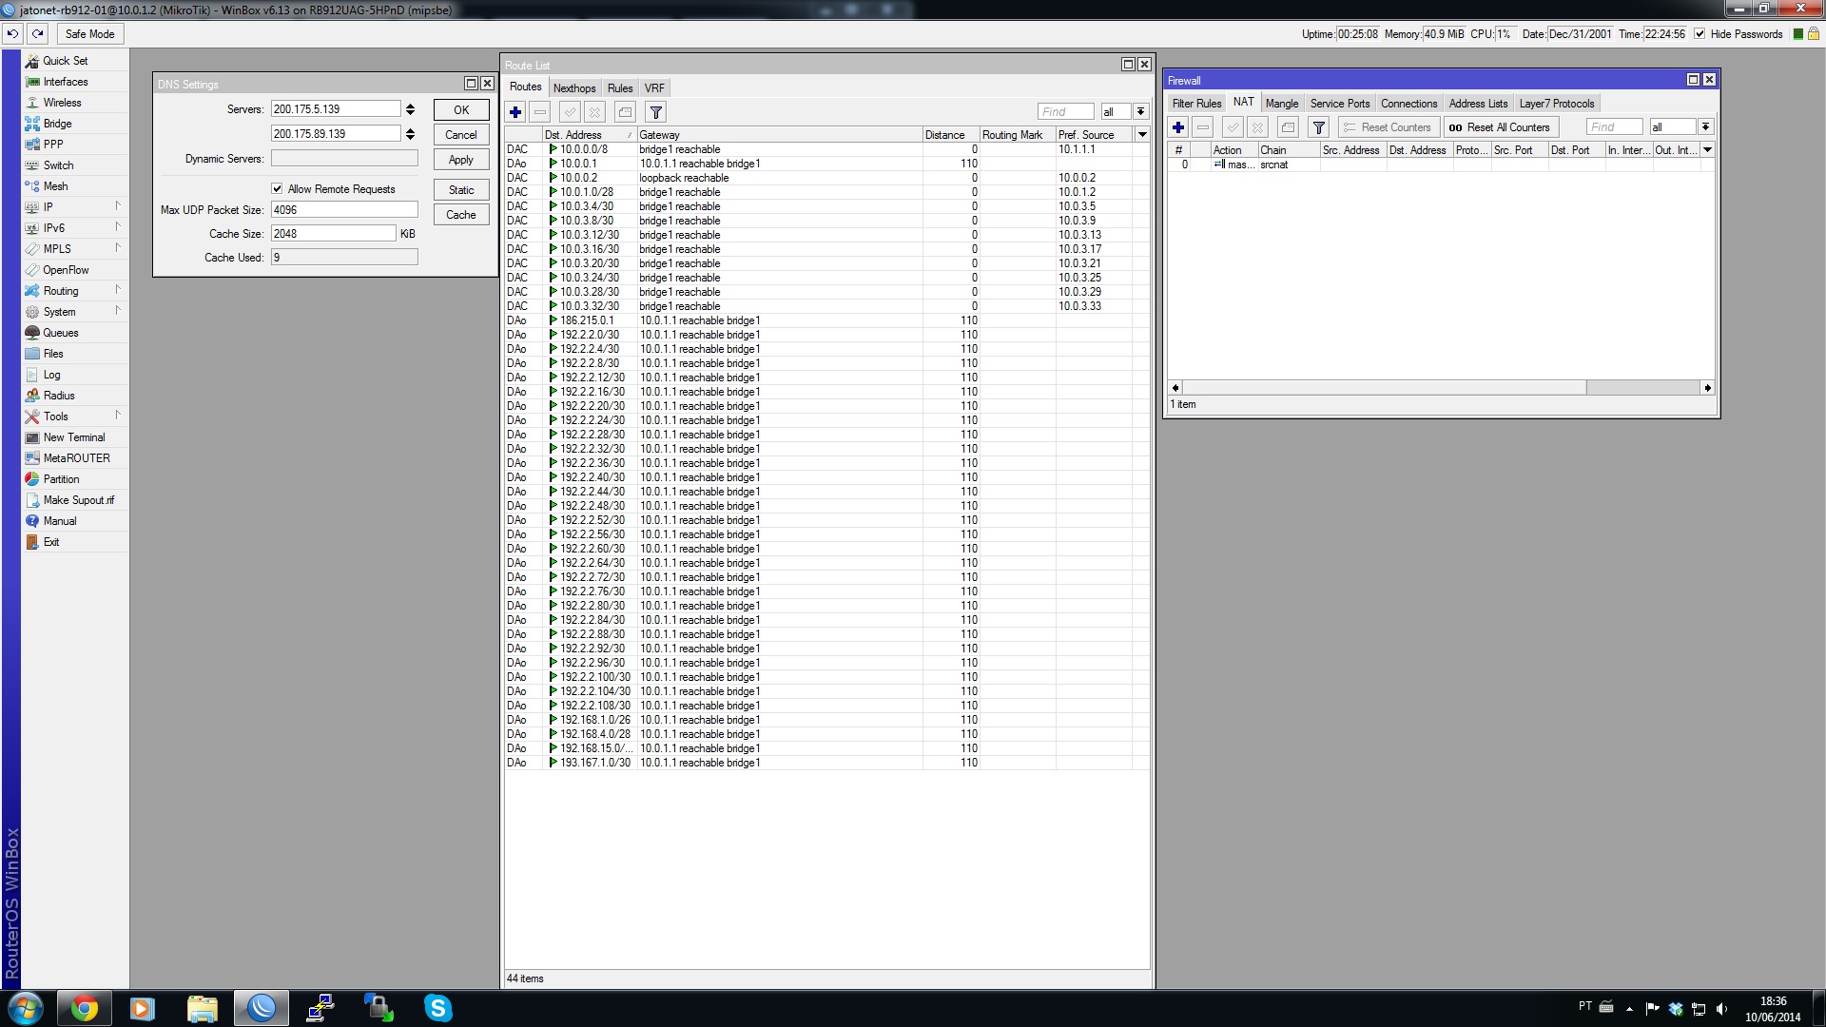Open Skype from Windows taskbar
This screenshot has width=1826, height=1027.
click(x=437, y=1008)
